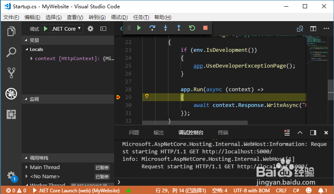Click the line 29 column 14 indicator
Viewport: 334px width, 194px height.
coord(180,190)
